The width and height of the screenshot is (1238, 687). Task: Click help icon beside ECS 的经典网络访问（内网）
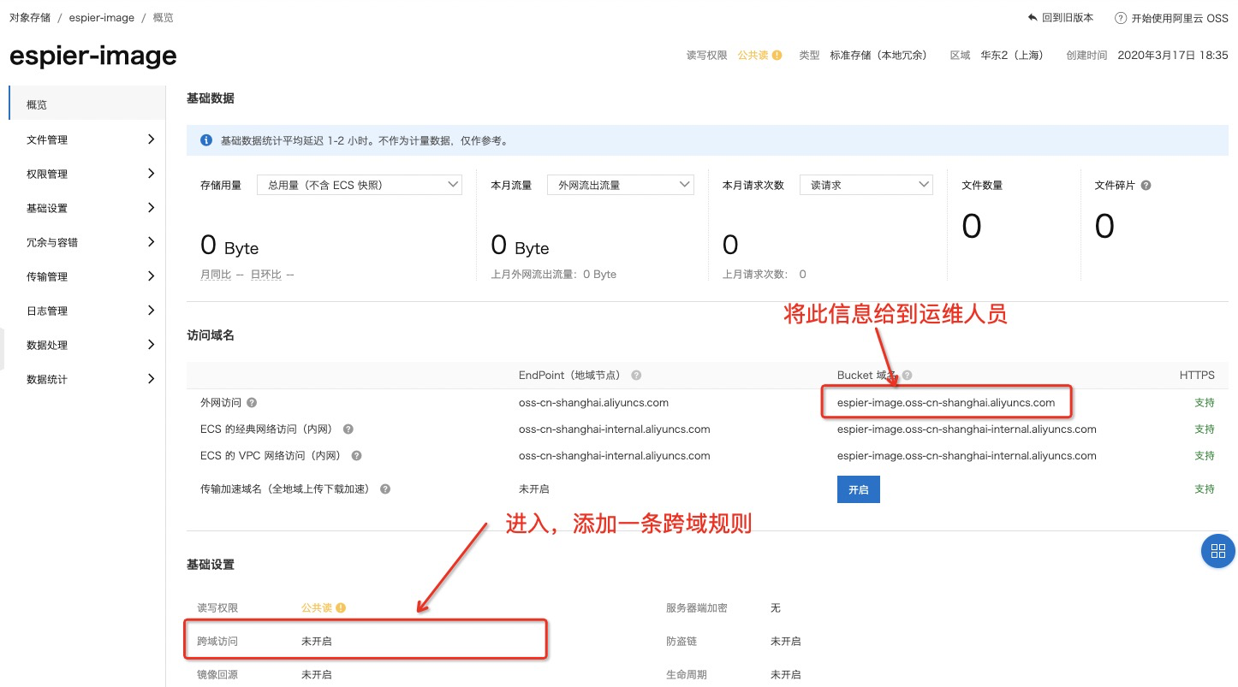pos(348,429)
